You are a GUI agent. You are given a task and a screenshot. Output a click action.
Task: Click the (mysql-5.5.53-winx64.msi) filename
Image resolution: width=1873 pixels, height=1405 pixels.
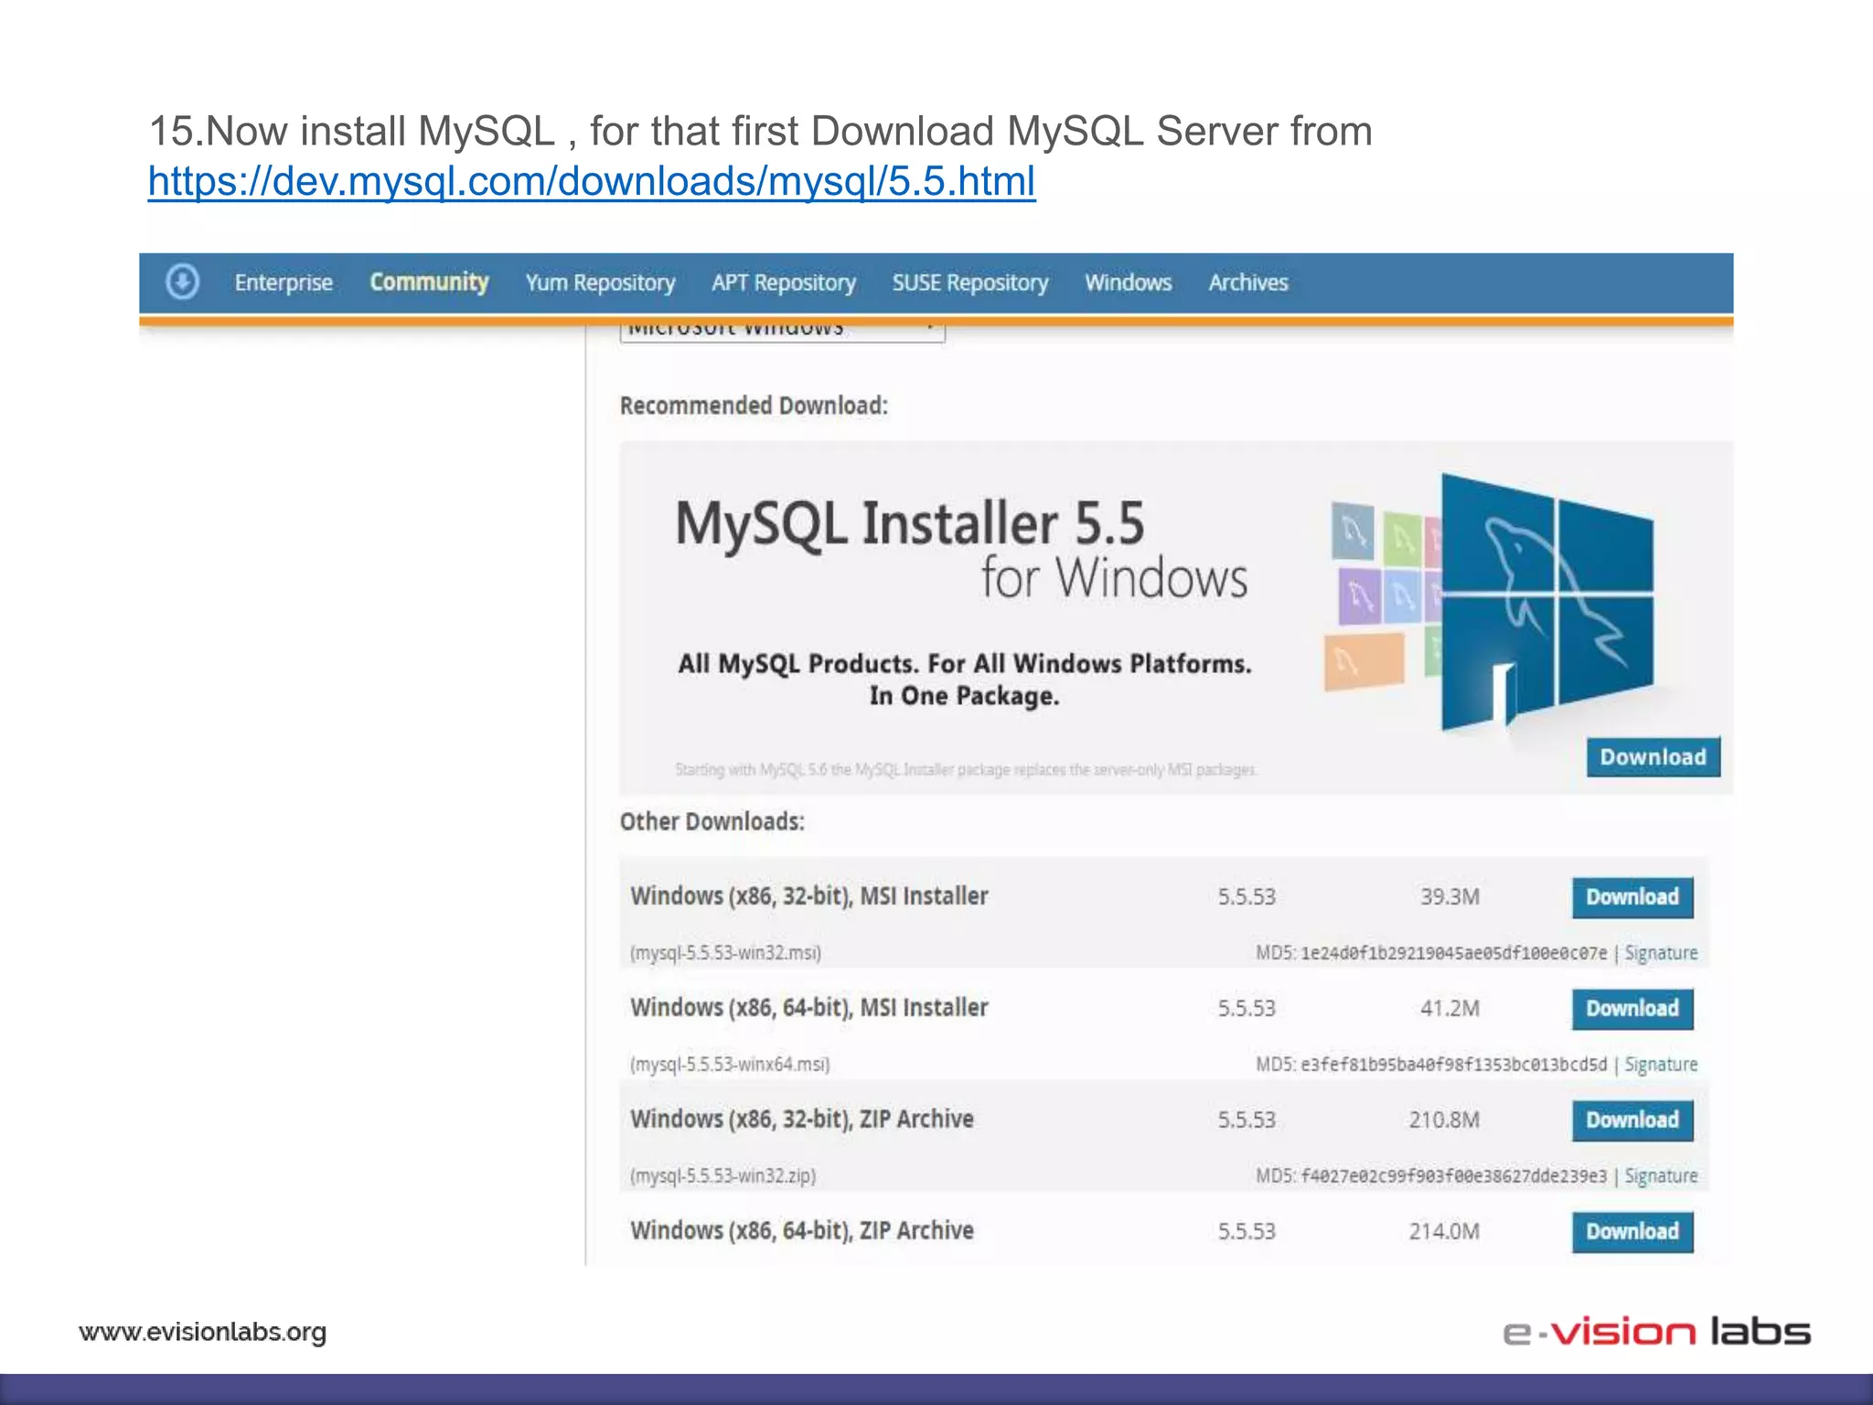[x=730, y=1065]
